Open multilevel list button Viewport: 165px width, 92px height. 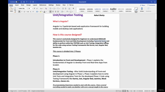click(58, 8)
